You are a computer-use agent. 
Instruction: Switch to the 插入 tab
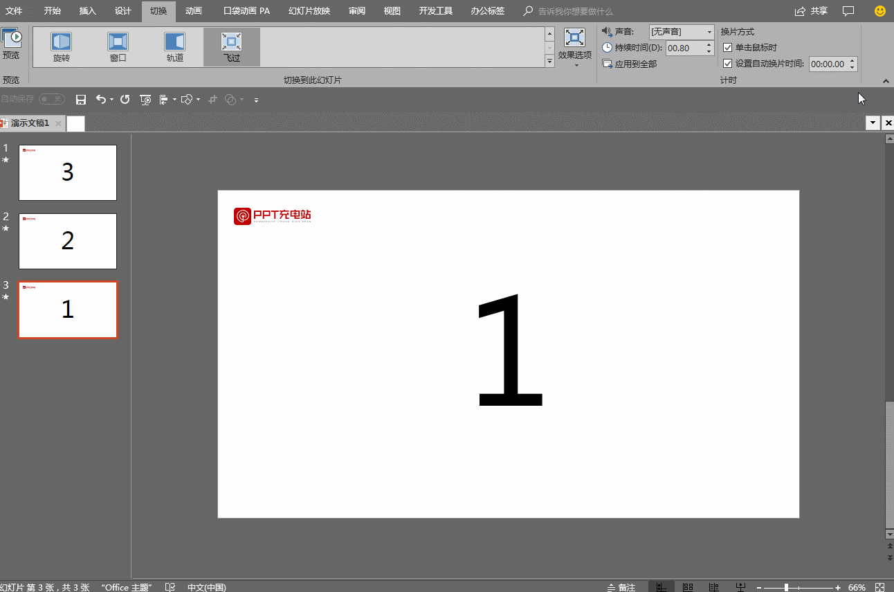pos(88,11)
